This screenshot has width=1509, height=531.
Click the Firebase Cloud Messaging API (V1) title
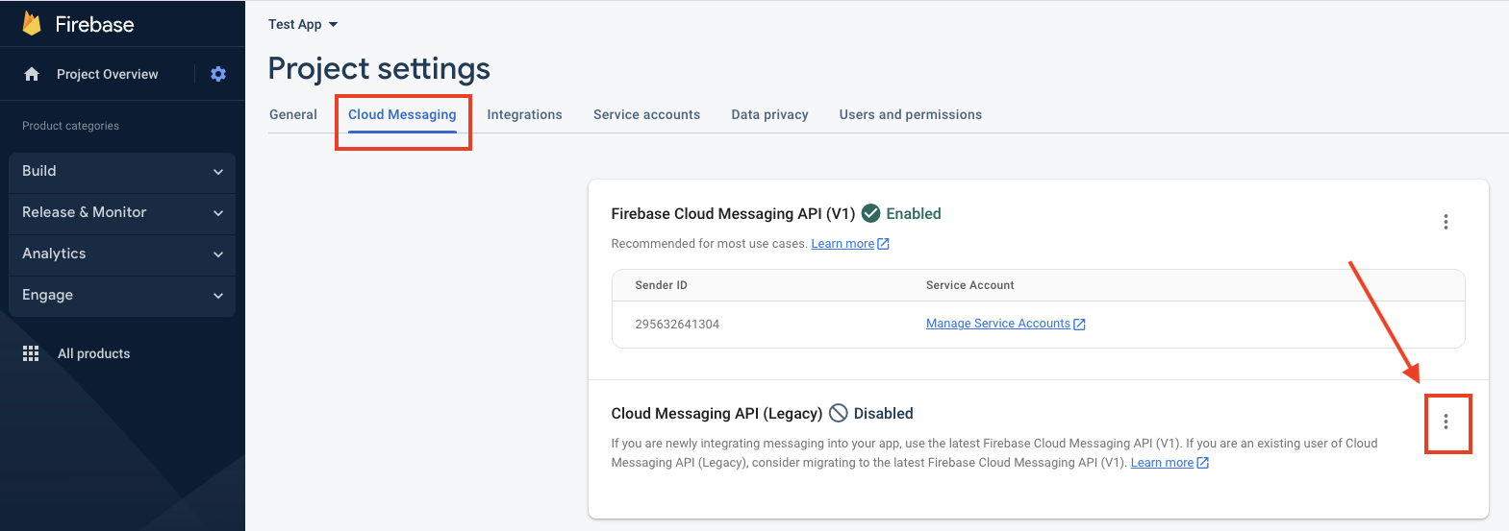[x=733, y=213]
